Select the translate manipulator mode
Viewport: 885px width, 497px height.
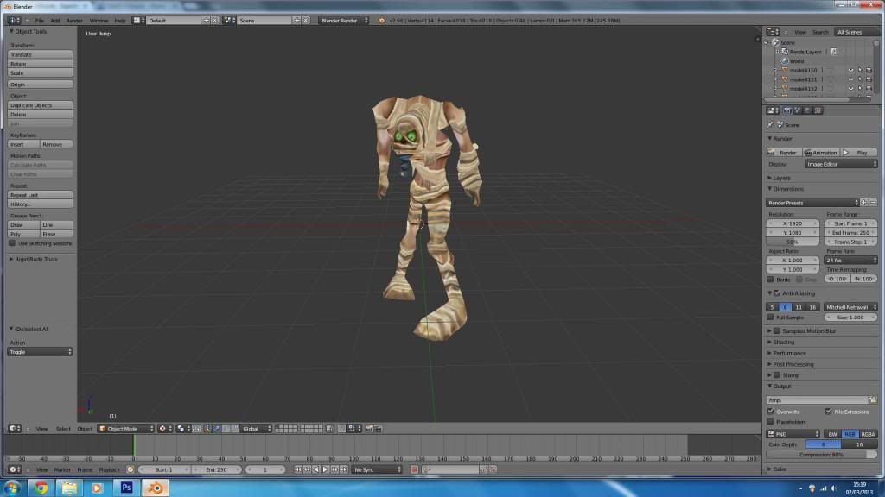tap(217, 429)
